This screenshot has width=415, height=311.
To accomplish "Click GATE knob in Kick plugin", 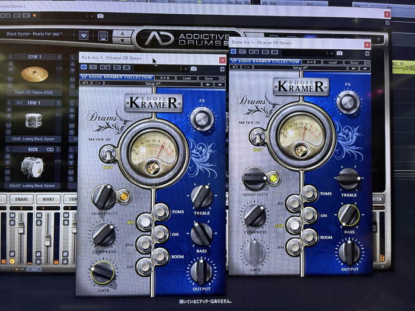I will point(103,273).
